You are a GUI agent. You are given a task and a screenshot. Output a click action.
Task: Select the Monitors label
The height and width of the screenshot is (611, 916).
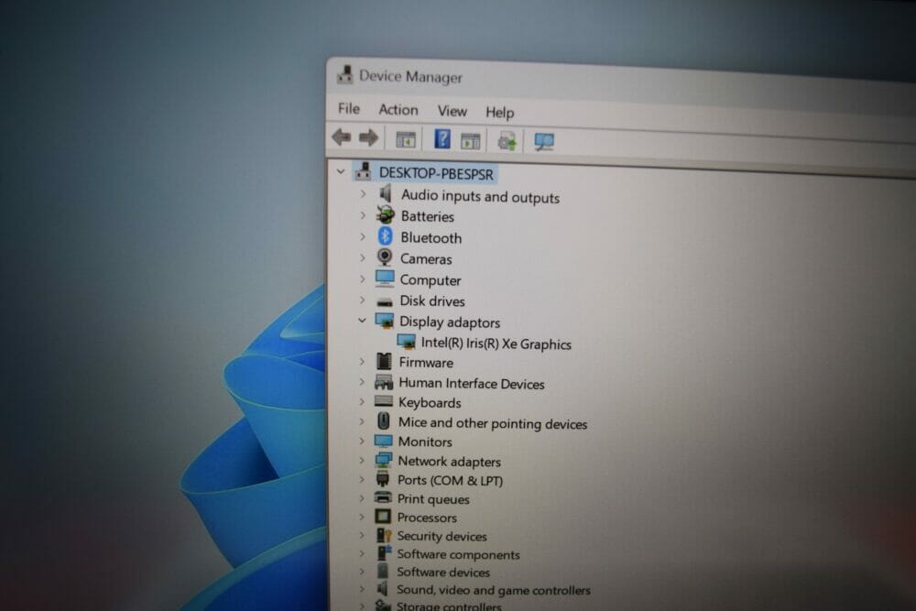(x=425, y=442)
